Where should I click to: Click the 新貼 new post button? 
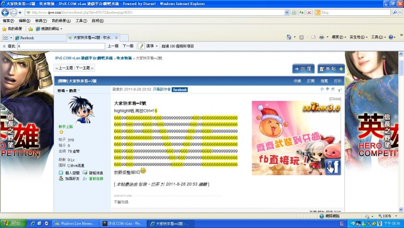point(331,69)
